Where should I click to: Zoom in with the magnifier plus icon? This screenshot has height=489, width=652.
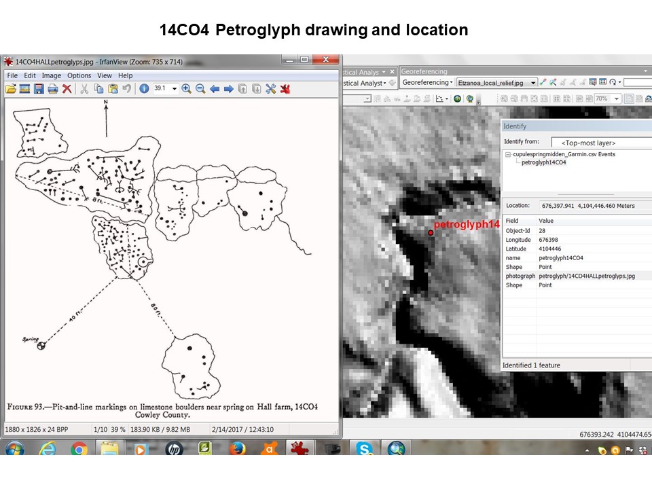coord(186,88)
